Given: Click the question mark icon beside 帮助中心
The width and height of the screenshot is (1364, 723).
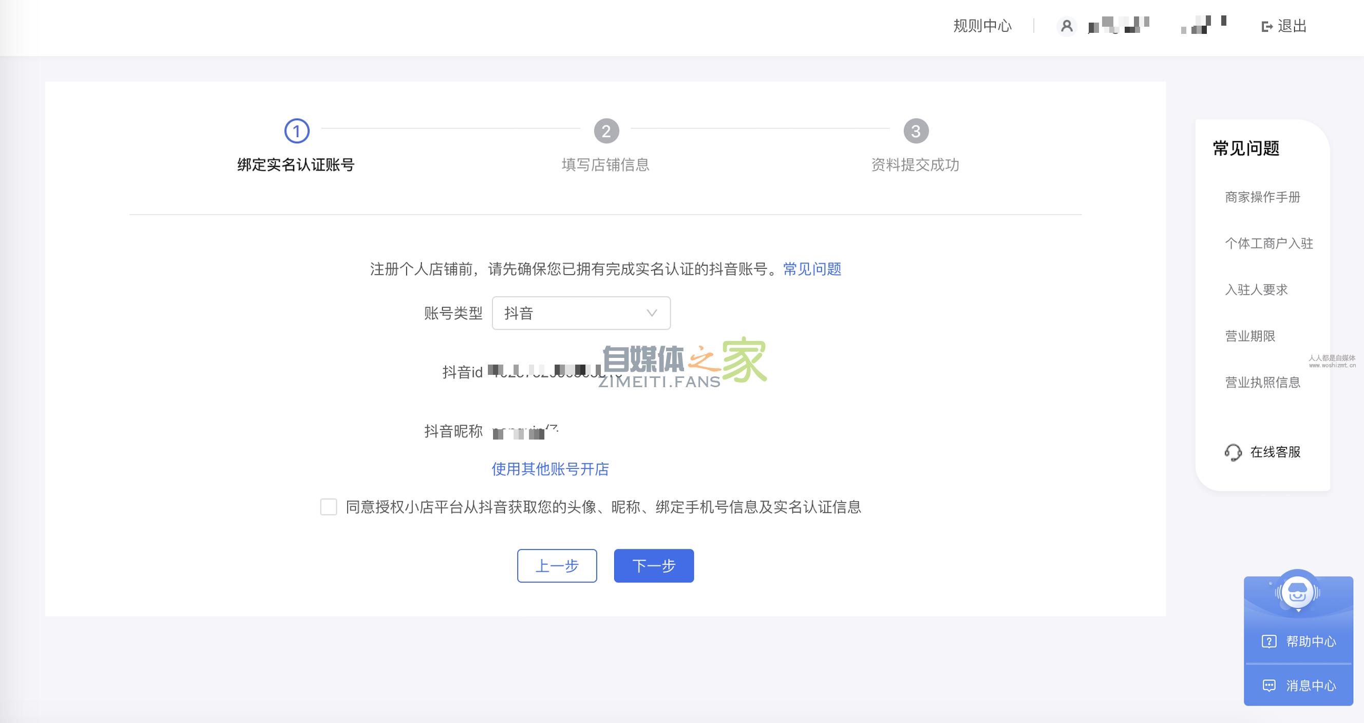Looking at the screenshot, I should point(1268,641).
